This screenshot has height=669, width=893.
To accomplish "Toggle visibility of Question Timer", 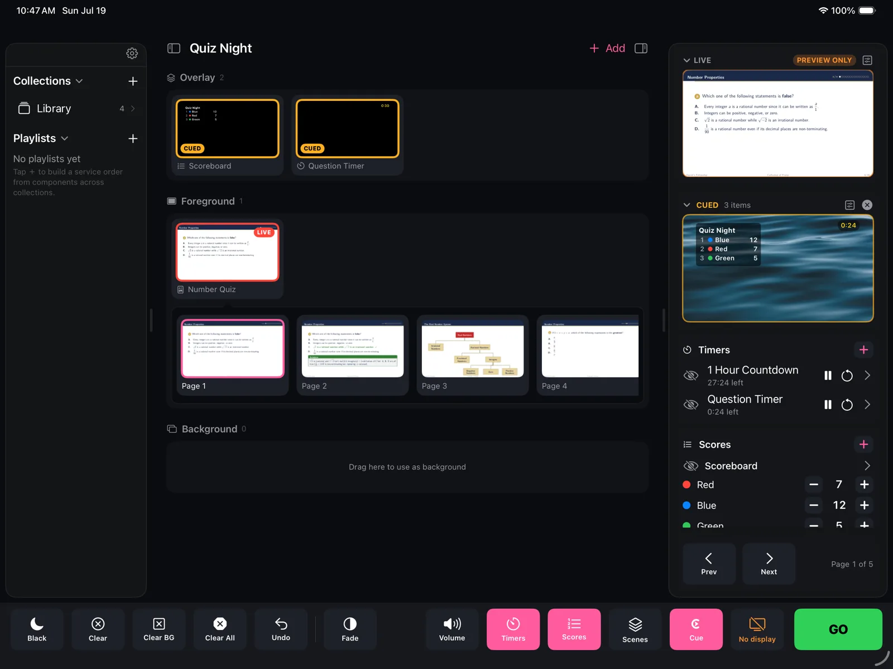I will 691,405.
